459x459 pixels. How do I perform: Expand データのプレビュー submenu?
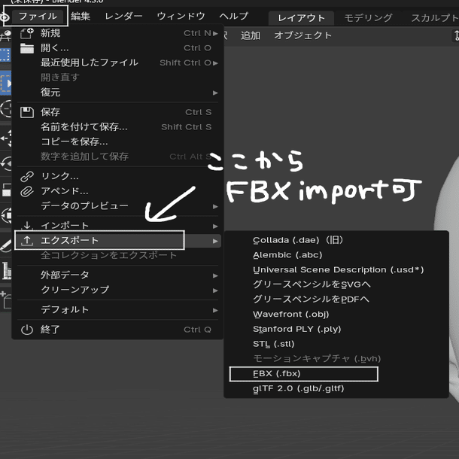click(117, 206)
